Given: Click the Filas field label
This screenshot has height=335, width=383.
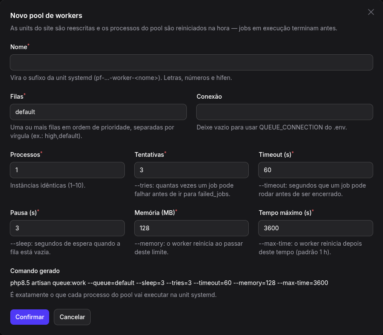Looking at the screenshot, I should (x=17, y=97).
